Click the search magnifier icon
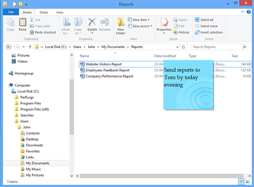 coord(244,47)
